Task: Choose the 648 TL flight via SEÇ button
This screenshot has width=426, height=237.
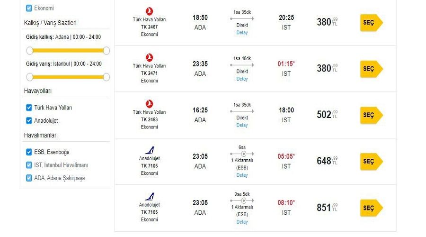Action: (x=371, y=161)
